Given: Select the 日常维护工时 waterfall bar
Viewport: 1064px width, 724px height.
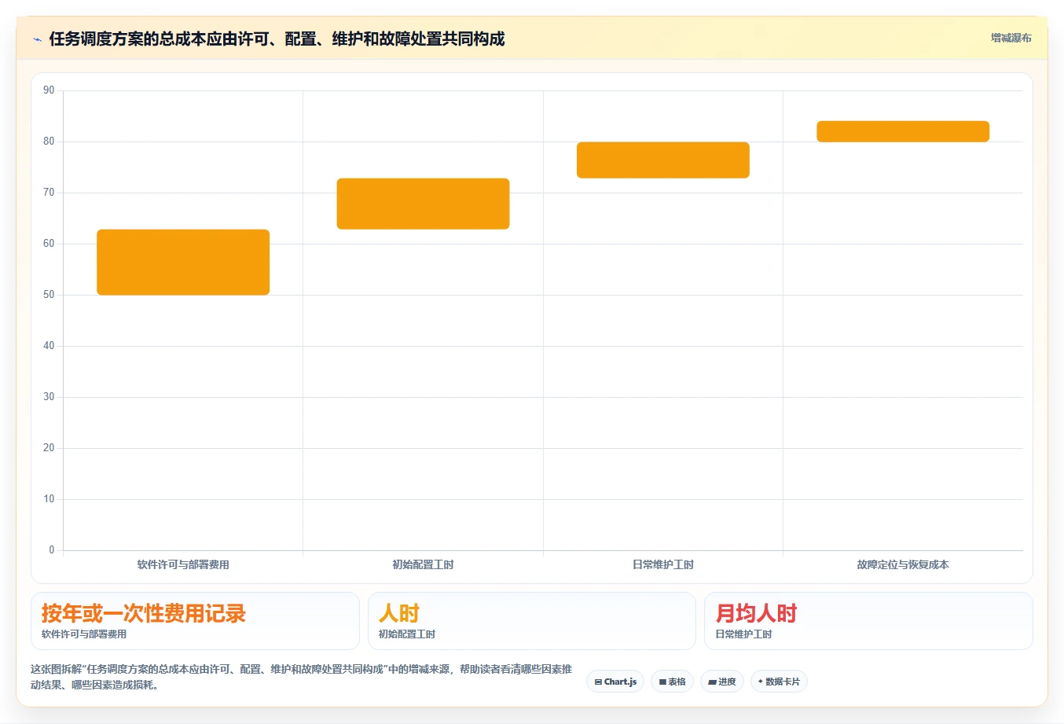Looking at the screenshot, I should 662,160.
